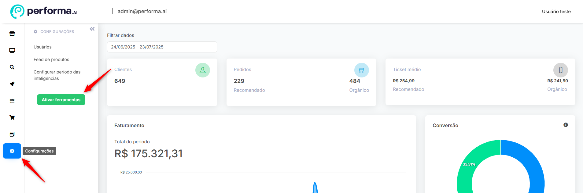Click the Filtrar dados label

pos(120,35)
